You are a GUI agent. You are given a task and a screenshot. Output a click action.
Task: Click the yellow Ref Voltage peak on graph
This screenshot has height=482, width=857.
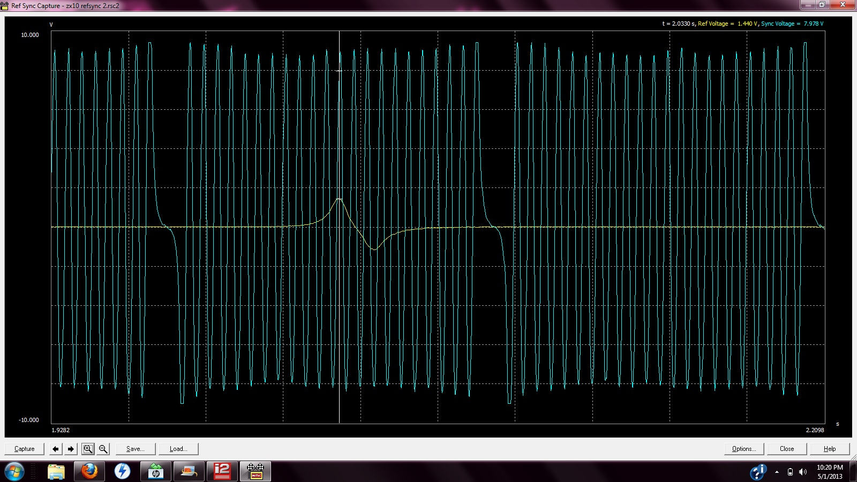pos(339,200)
